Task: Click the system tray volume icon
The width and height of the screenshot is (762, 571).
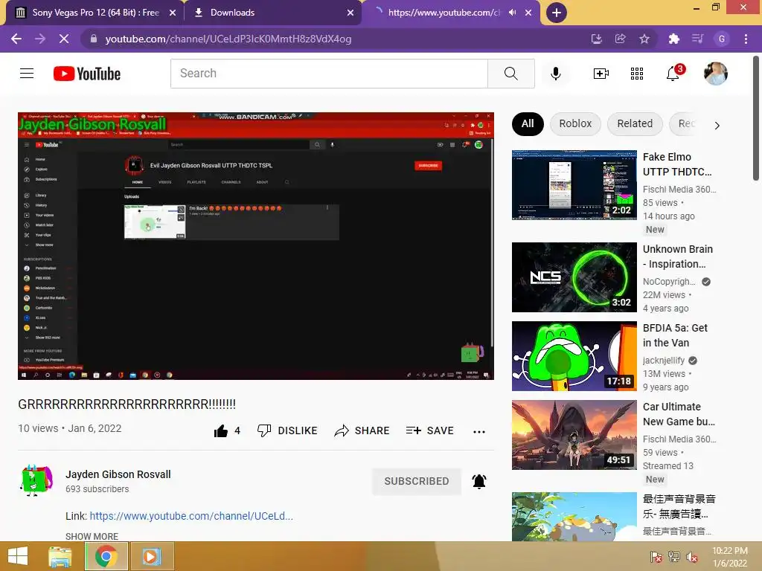Action: point(692,557)
